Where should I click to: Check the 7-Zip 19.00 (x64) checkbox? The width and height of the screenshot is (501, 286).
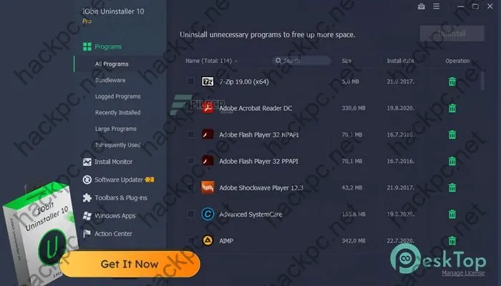190,82
